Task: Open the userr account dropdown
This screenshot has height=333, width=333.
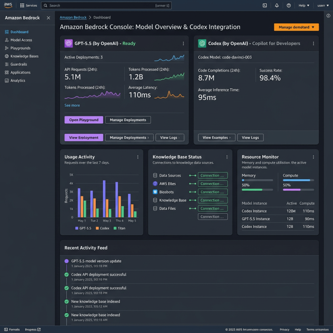Action: coord(323,6)
